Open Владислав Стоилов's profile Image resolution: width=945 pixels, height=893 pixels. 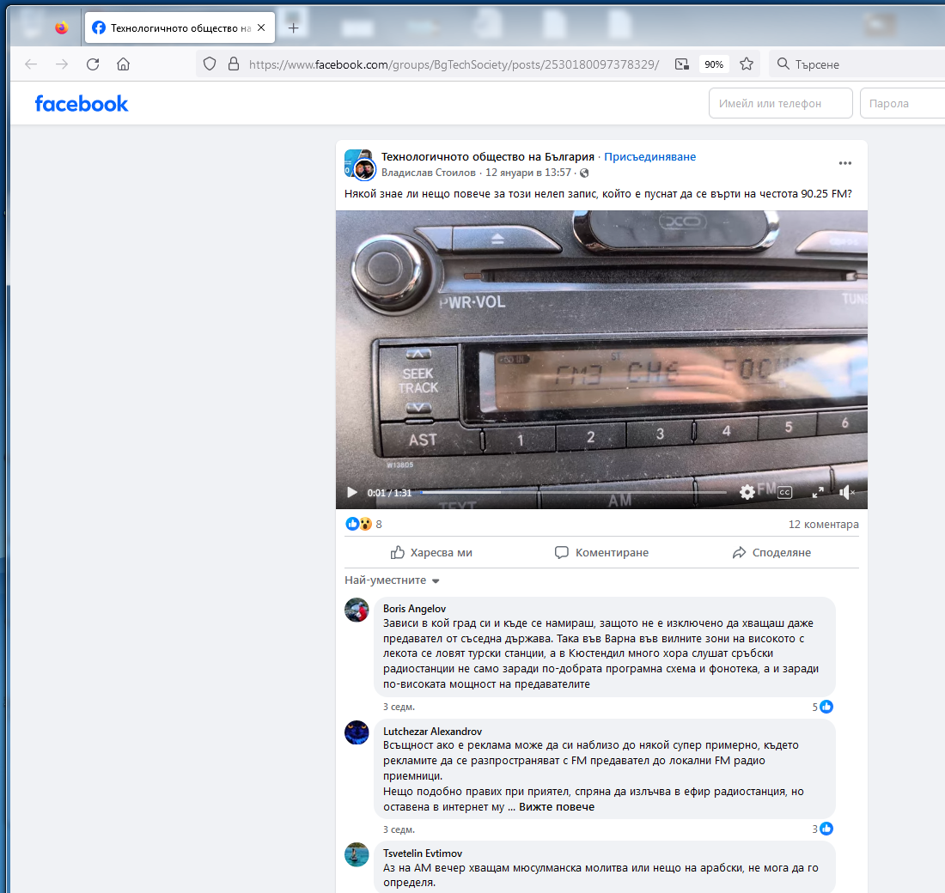(x=429, y=173)
